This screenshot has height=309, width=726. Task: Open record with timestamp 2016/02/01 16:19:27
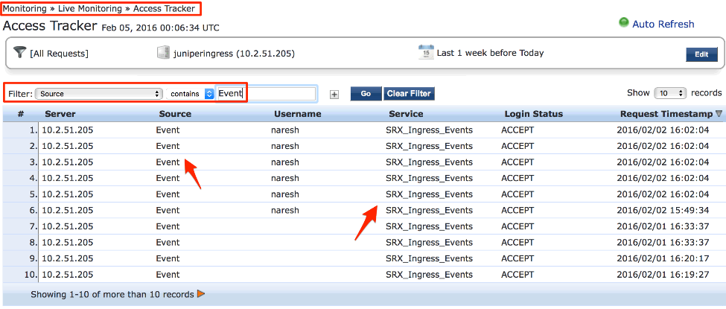click(x=663, y=275)
